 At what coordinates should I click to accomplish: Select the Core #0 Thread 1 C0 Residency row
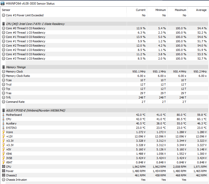pyautogui.click(x=104, y=33)
